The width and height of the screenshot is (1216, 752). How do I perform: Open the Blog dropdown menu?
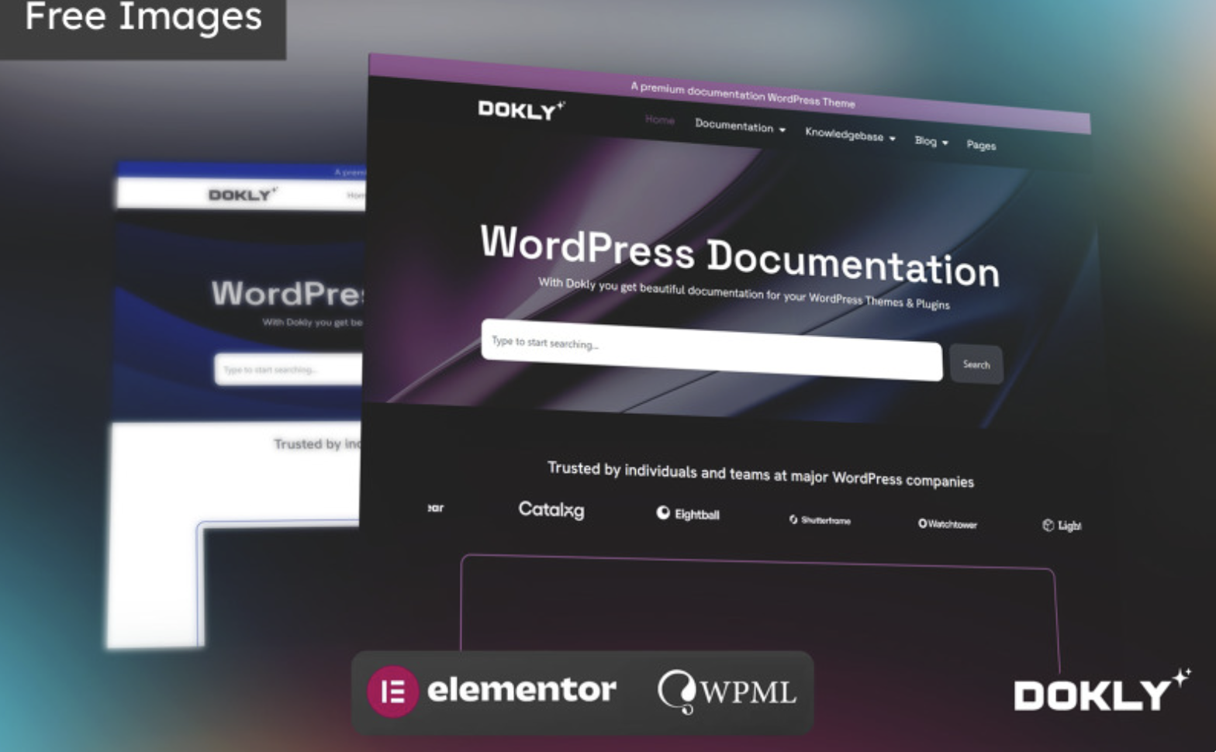point(931,141)
